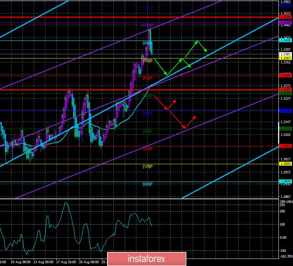Click the 17 Aug 16:00 time label

[x=66, y=262]
